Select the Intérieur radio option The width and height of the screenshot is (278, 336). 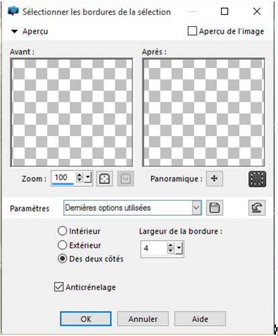62,231
